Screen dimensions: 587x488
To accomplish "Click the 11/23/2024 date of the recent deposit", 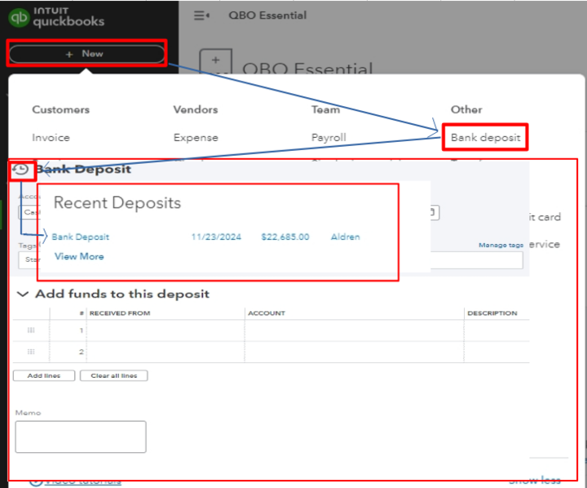I will coord(216,237).
